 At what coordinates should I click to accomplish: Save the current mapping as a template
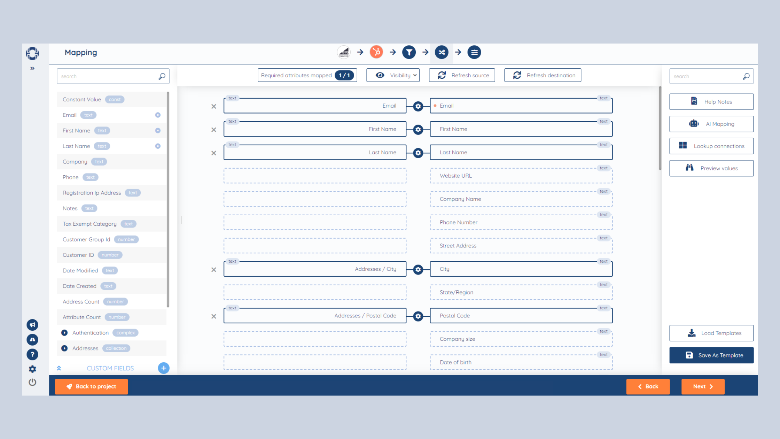(711, 355)
